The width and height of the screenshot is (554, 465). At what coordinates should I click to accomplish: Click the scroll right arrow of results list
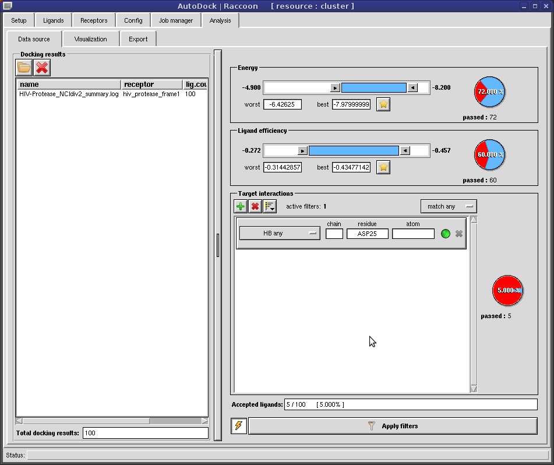tap(204, 421)
